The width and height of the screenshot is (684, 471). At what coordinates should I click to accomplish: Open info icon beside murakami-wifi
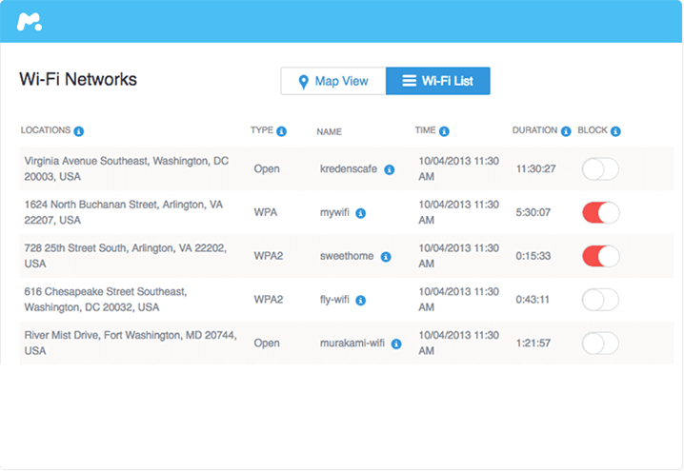[396, 343]
